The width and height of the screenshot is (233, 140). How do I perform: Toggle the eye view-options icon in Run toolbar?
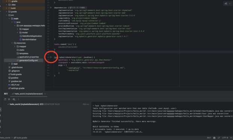tap(14, 99)
